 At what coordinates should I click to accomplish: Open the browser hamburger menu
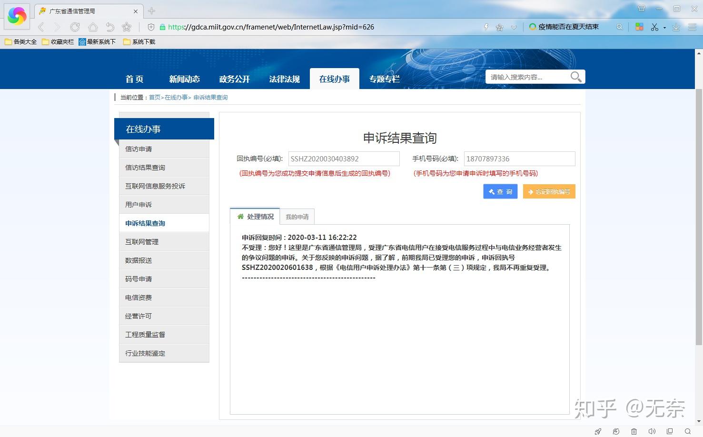click(x=692, y=27)
